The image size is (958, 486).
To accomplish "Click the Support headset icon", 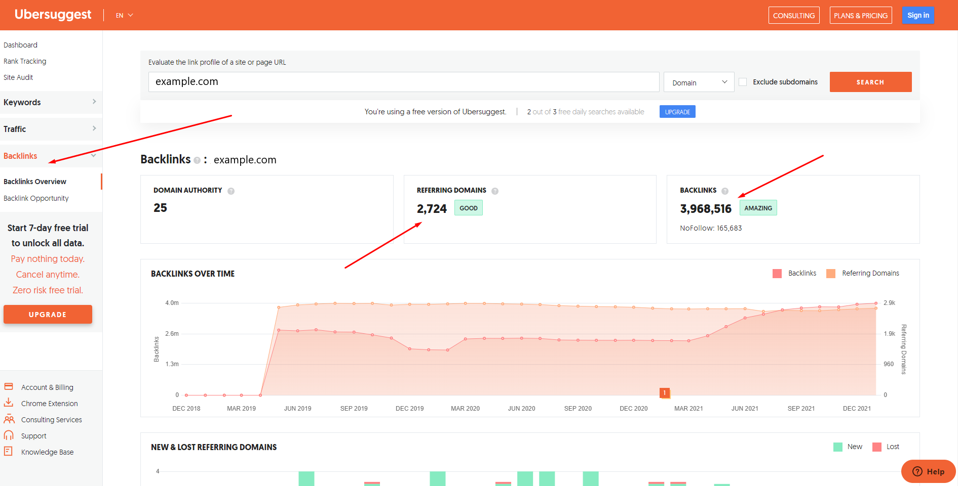I will (9, 435).
